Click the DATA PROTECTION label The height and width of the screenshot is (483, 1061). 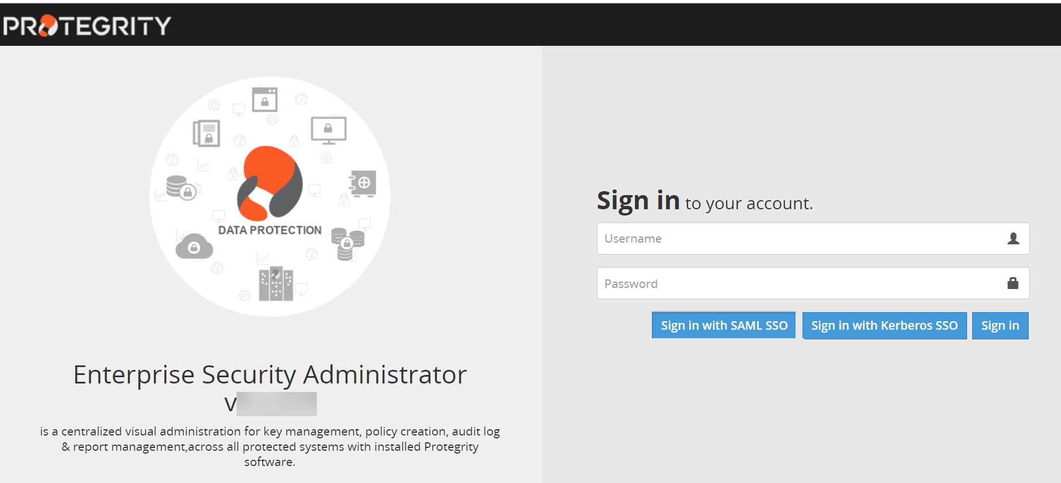[270, 230]
